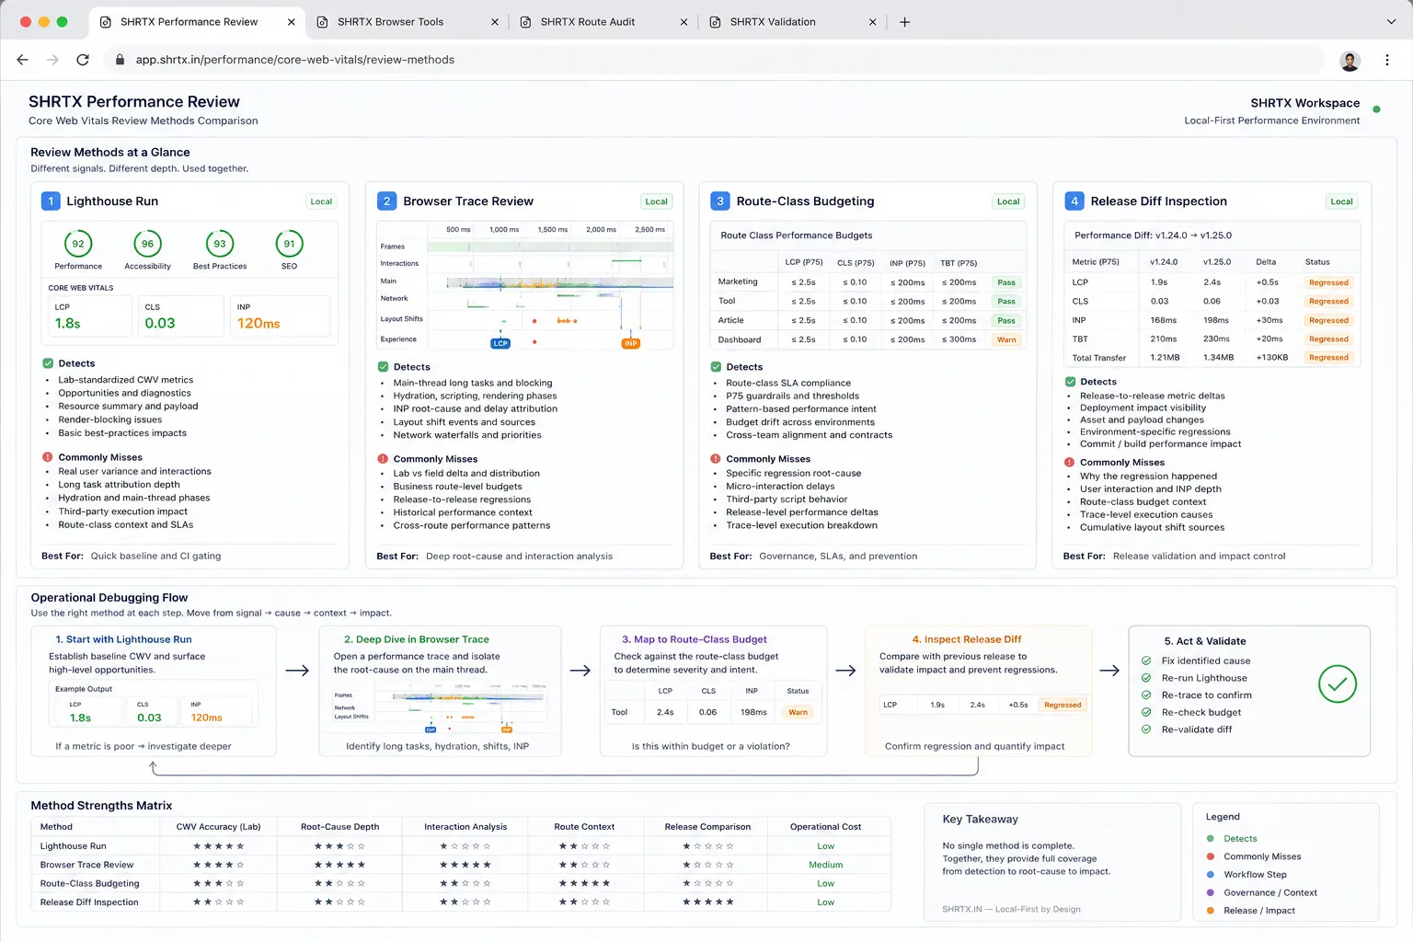Switch to the SHRTX Browser Tools tab
The height and width of the screenshot is (942, 1413).
407,22
